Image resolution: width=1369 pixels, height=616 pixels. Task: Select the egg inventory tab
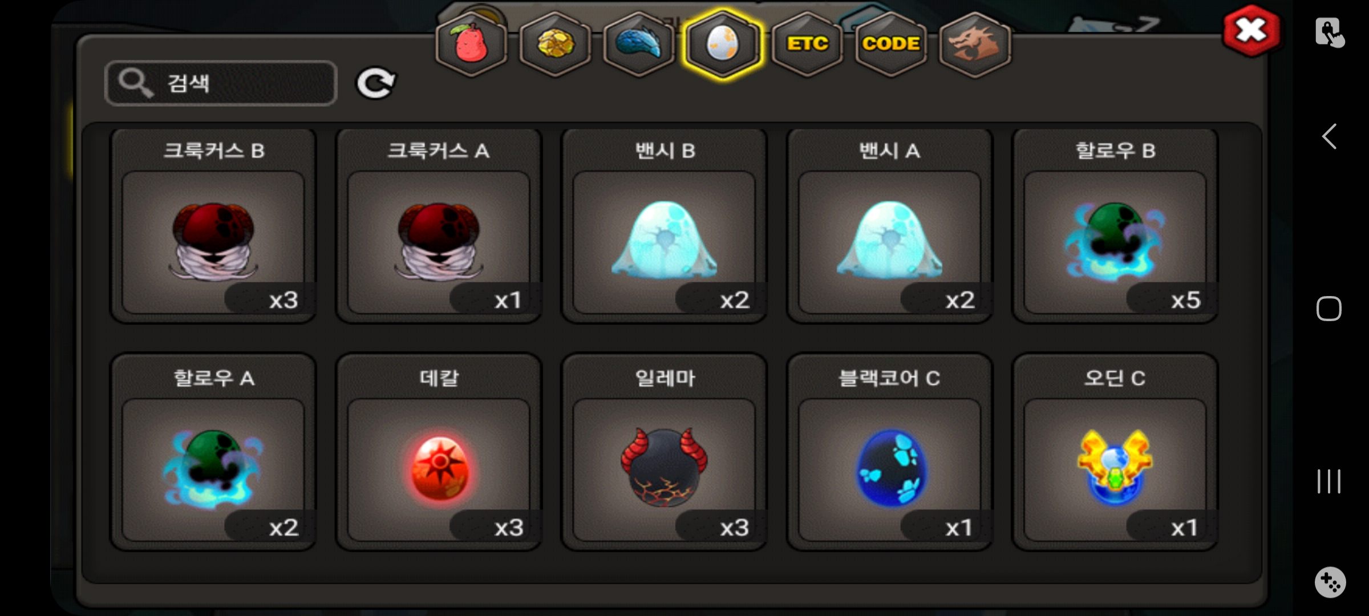point(723,44)
